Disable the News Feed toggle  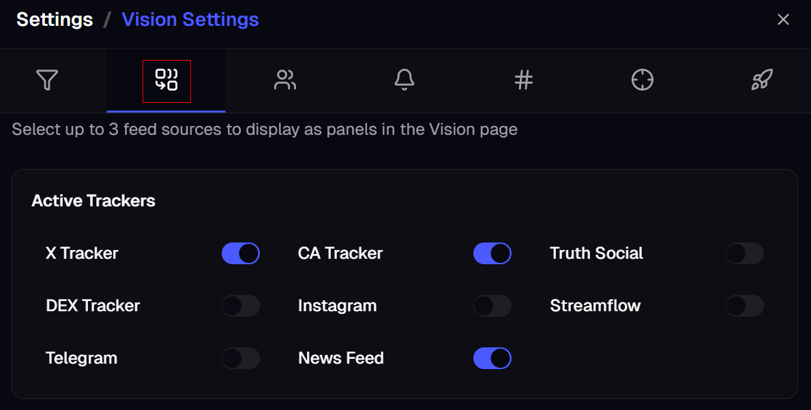492,358
